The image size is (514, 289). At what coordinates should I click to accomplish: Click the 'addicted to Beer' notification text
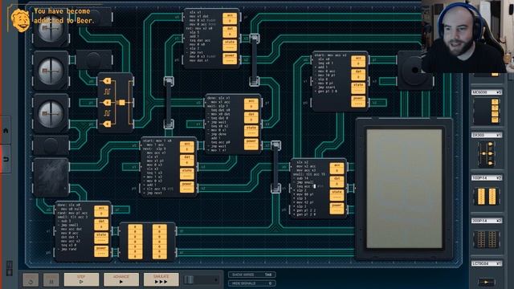(x=64, y=20)
